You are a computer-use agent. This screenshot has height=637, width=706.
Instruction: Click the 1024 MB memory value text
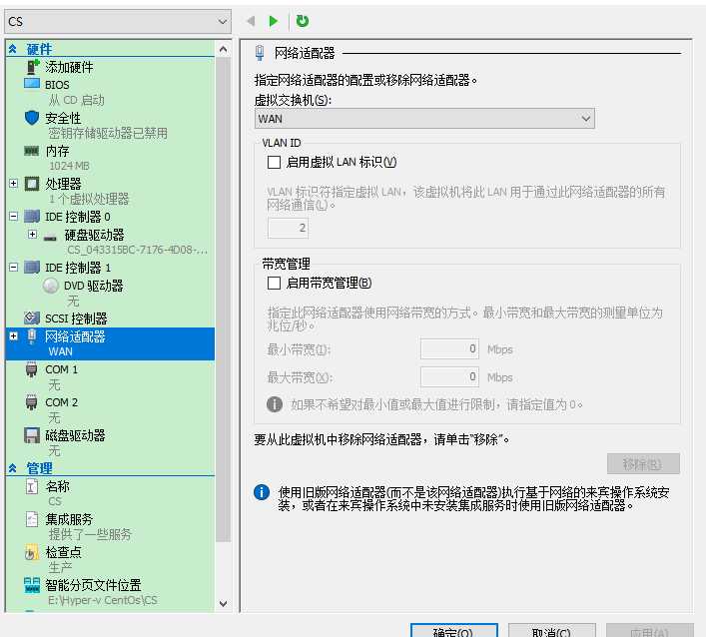coord(69,166)
